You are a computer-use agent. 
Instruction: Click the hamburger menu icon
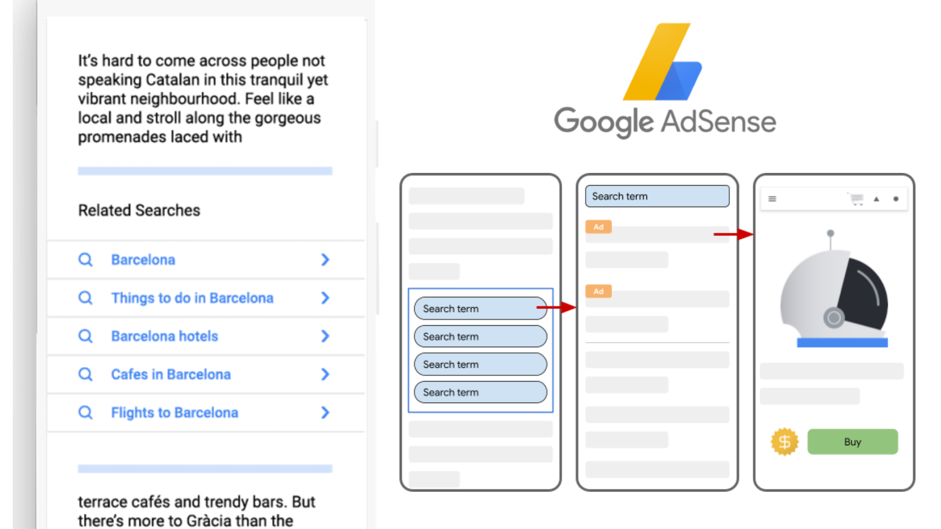(x=772, y=199)
